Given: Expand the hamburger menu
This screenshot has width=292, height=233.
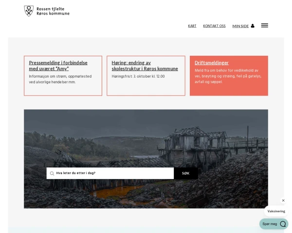Looking at the screenshot, I should (264, 25).
